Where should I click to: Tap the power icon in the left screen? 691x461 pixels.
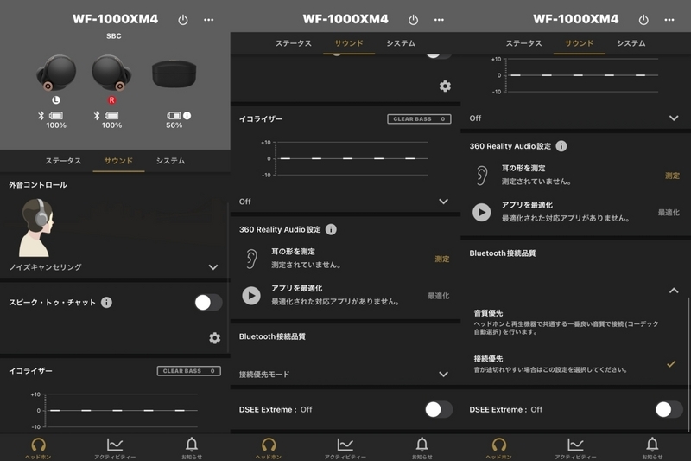183,20
